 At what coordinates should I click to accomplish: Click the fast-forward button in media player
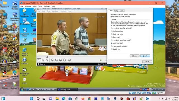60,60
